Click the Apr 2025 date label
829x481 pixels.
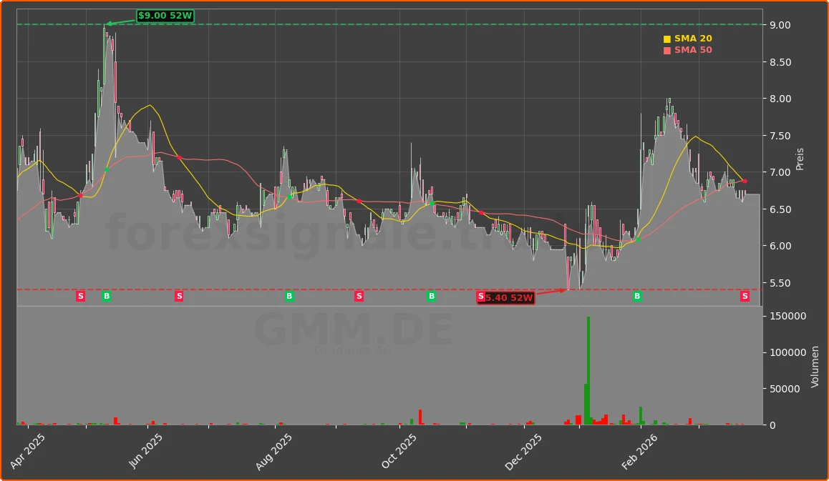(27, 452)
